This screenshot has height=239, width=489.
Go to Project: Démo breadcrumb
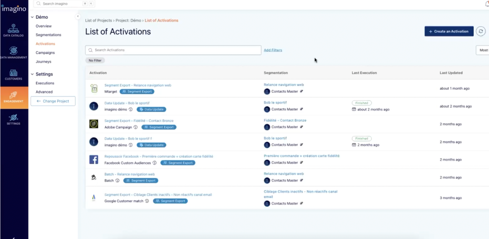coord(128,20)
